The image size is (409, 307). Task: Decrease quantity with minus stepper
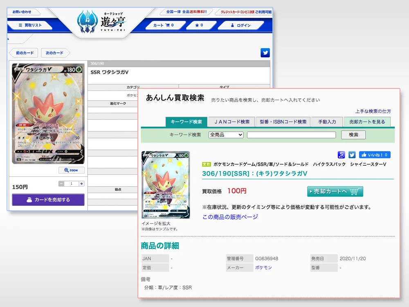(x=61, y=184)
